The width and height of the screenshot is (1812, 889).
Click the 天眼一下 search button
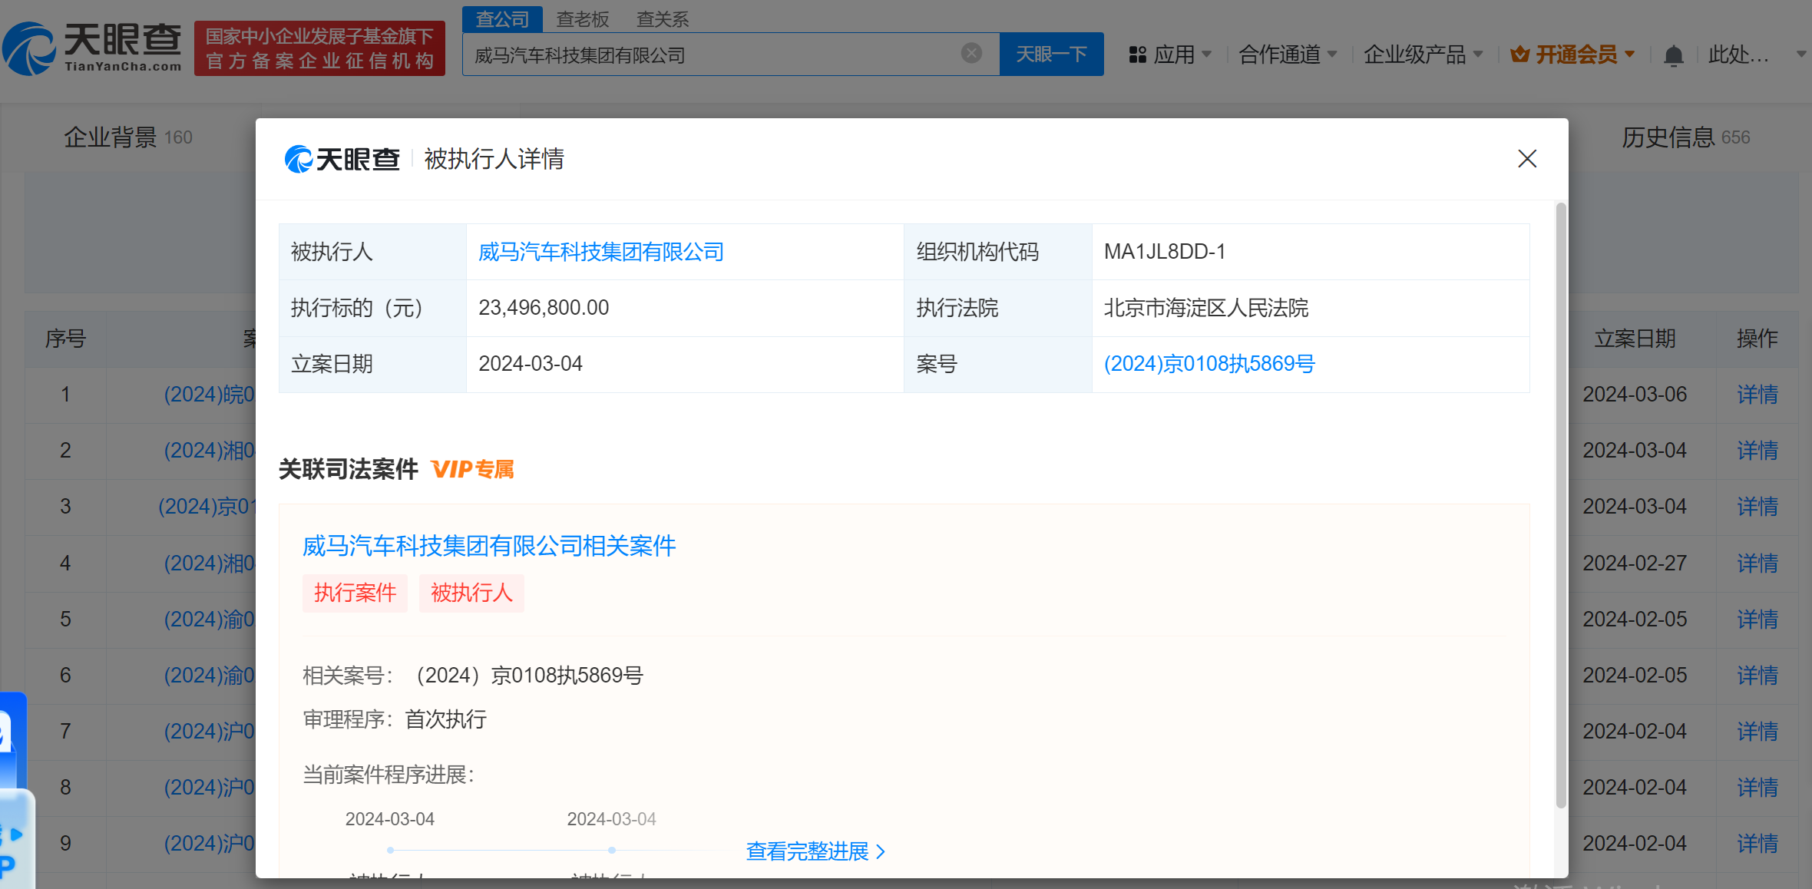[1051, 54]
